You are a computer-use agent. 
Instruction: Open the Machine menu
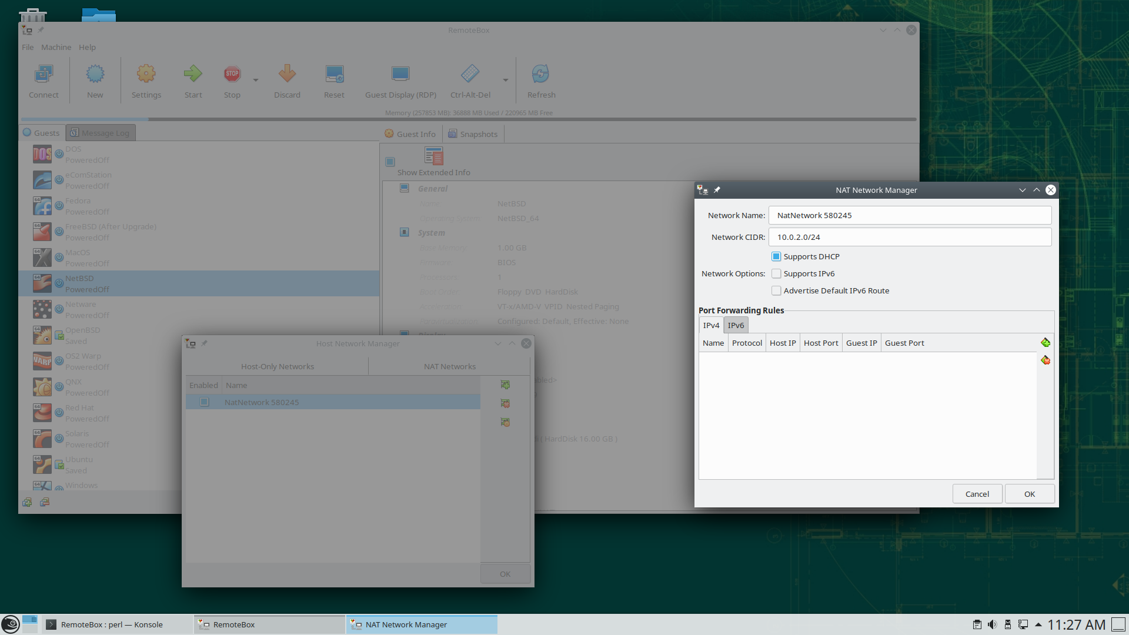(x=56, y=47)
